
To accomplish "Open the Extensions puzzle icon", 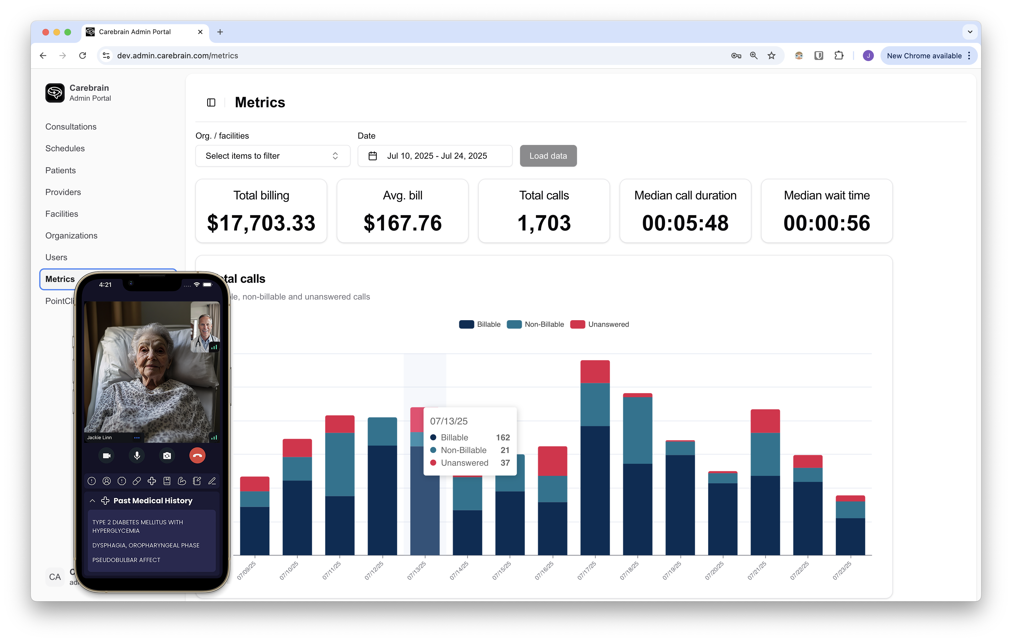I will [839, 56].
